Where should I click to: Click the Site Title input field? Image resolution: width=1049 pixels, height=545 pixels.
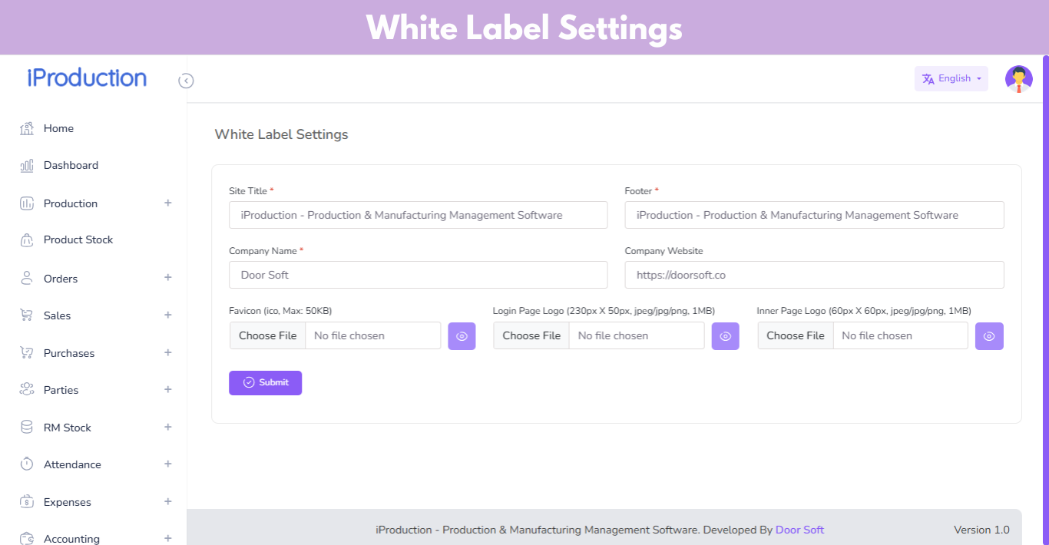coord(418,215)
